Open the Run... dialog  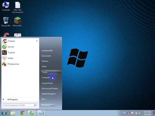[x=44, y=99]
